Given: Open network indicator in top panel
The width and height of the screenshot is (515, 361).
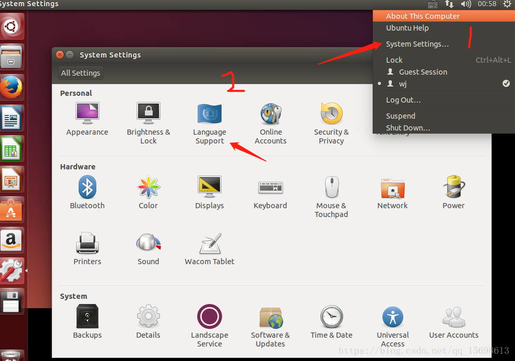Looking at the screenshot, I should [449, 4].
